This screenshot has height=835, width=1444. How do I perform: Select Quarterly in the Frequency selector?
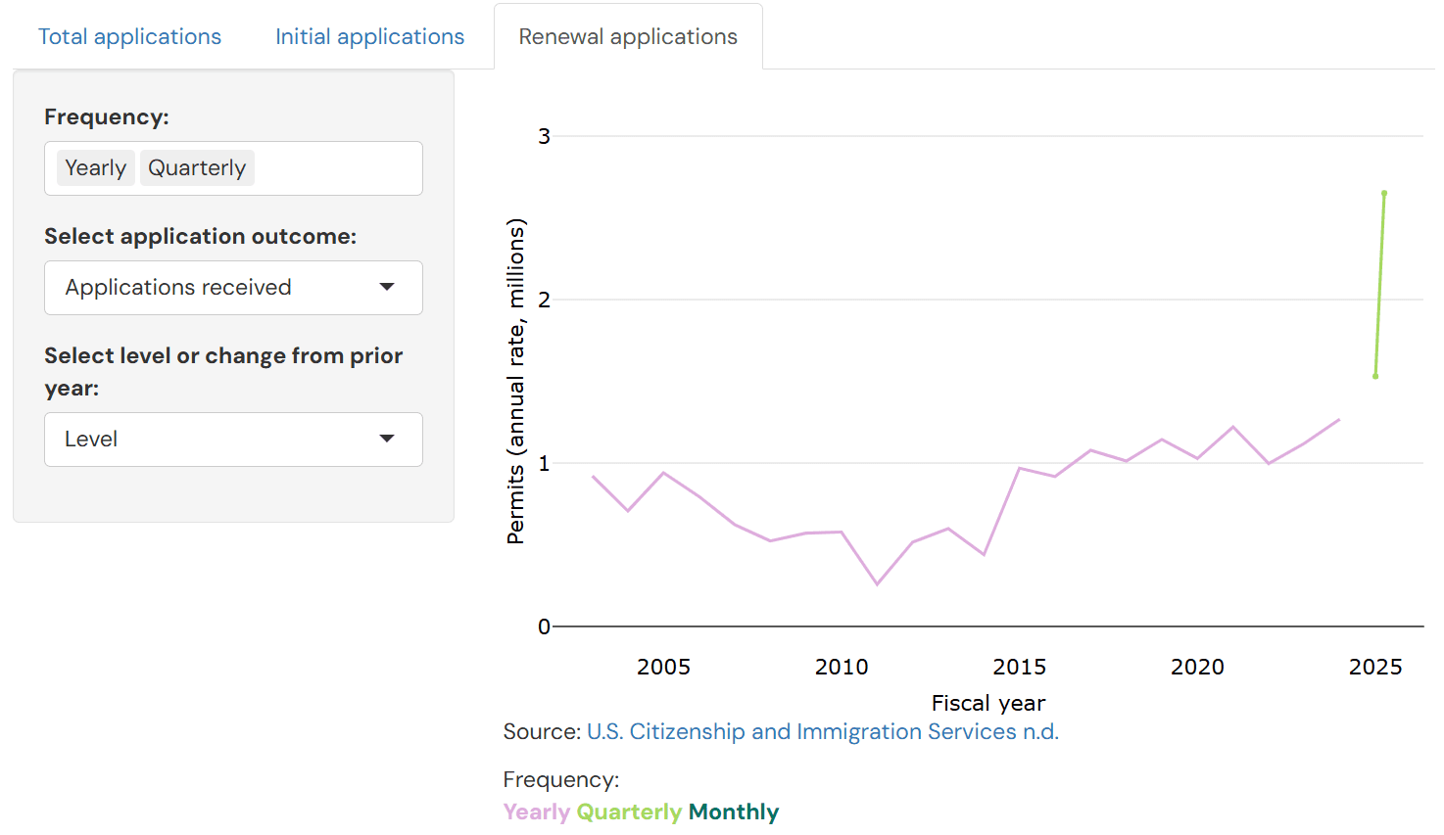click(x=197, y=167)
